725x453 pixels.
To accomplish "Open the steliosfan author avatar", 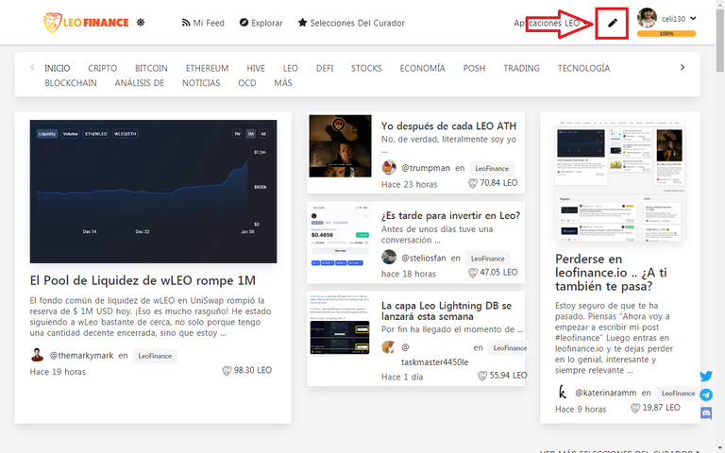I will click(389, 257).
